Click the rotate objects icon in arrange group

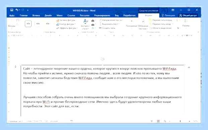178,28
